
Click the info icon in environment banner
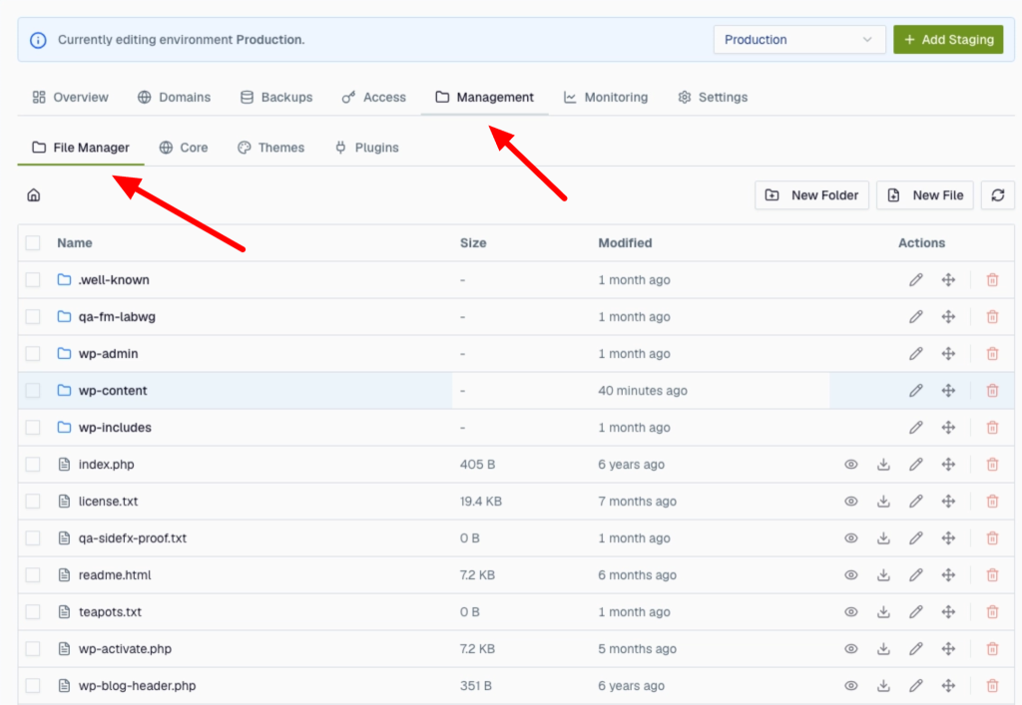click(x=39, y=40)
